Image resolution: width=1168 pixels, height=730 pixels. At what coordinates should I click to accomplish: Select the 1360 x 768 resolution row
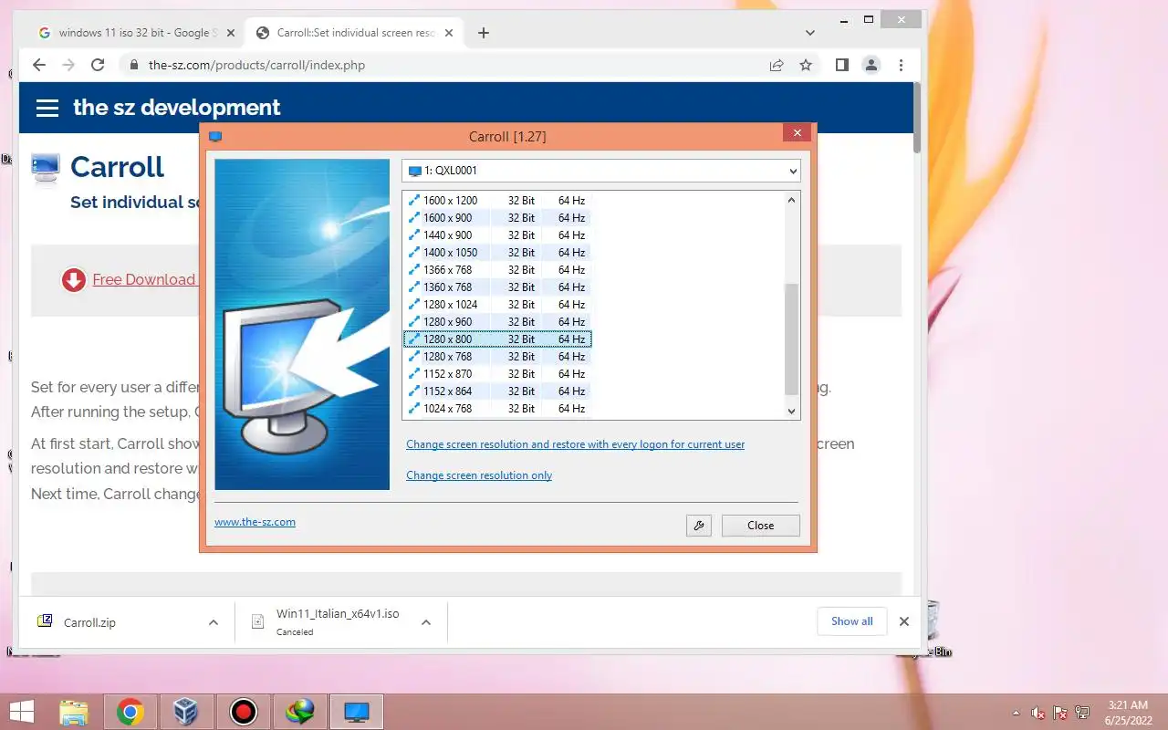[x=497, y=287]
